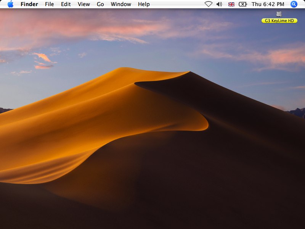The width and height of the screenshot is (305, 229).
Task: Open the Finder application menu
Action: coord(29,4)
